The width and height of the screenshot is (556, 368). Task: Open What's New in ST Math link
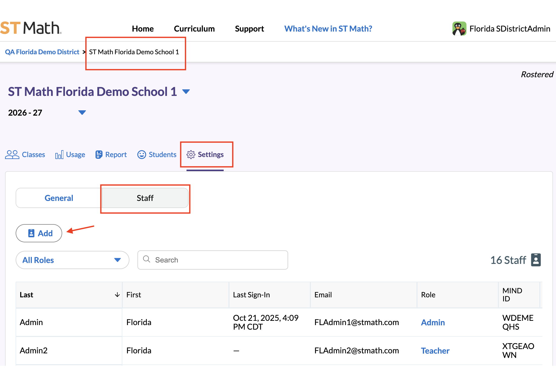[328, 29]
